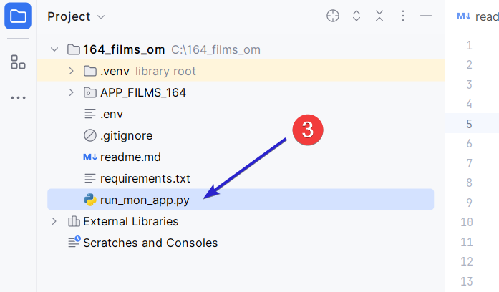Select requirements.txt file
This screenshot has width=499, height=292.
(x=145, y=178)
